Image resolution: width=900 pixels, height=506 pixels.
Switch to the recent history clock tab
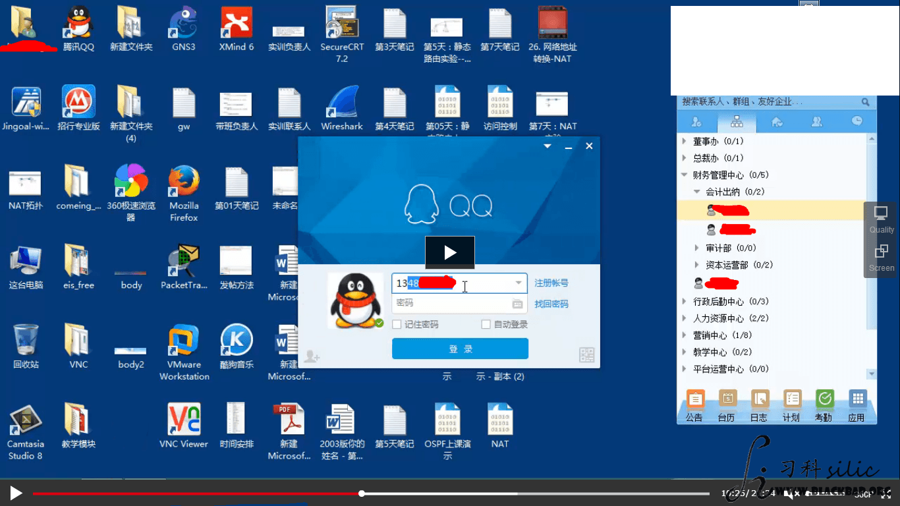pyautogui.click(x=857, y=121)
